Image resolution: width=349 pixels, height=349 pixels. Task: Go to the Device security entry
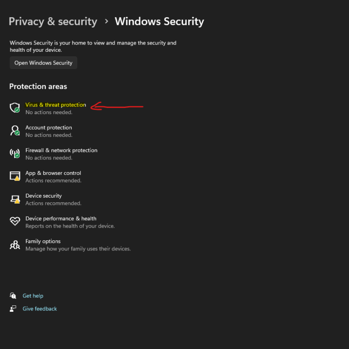(x=44, y=196)
